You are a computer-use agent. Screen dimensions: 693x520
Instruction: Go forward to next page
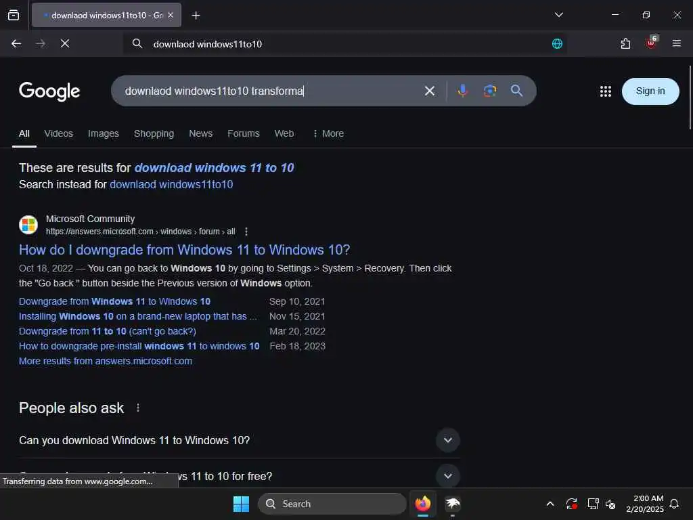(41, 43)
